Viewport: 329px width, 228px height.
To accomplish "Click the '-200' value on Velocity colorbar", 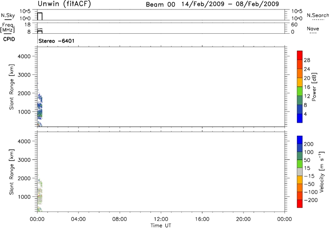I will 311,200.
